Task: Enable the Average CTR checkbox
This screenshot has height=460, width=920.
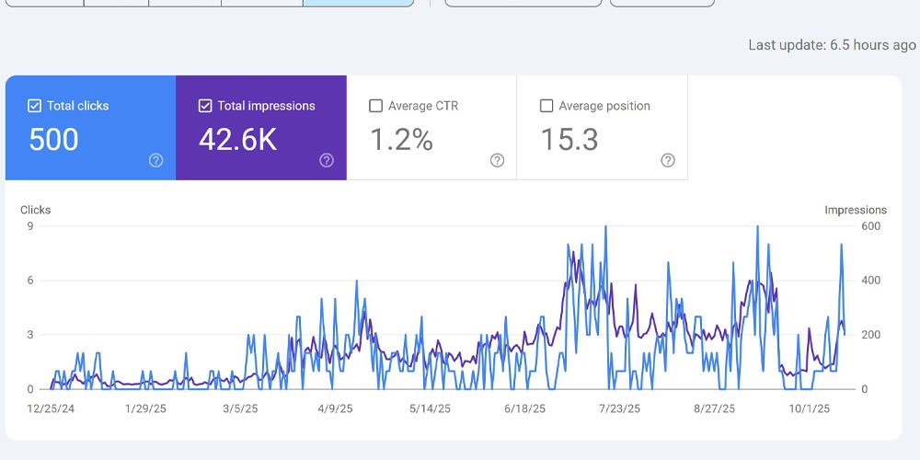Action: coord(375,106)
